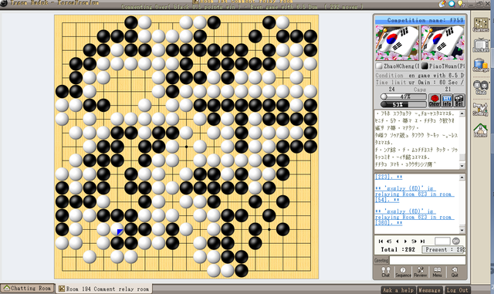Open the Chat button below the Greeting field
Viewport: 494px width, 294px height.
point(386,272)
